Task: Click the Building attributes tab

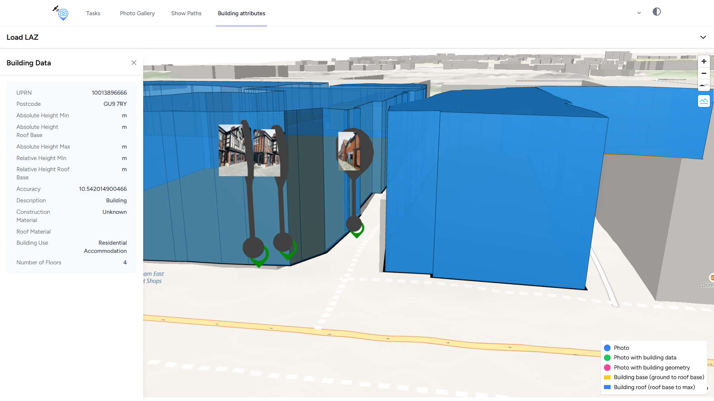Action: pos(241,13)
